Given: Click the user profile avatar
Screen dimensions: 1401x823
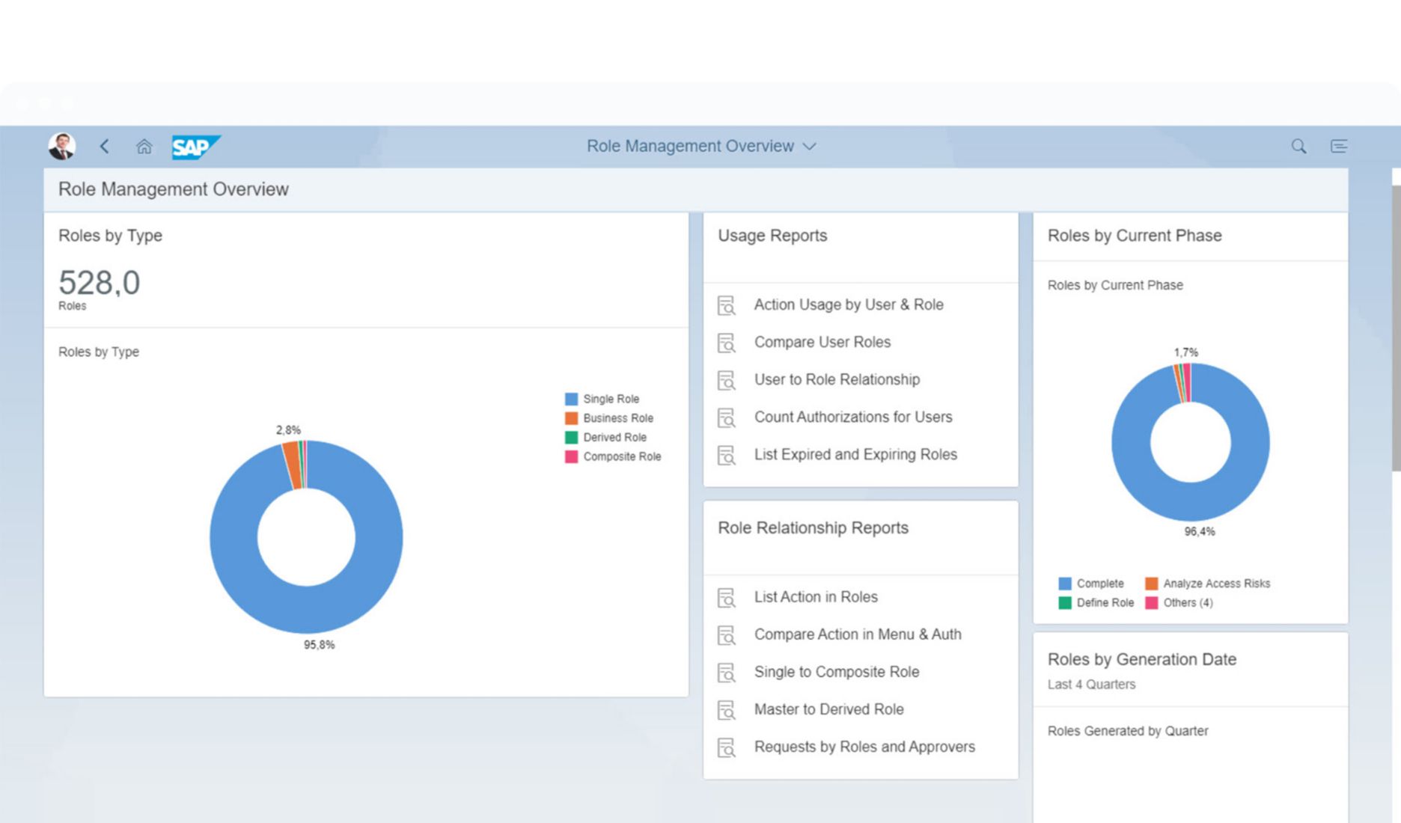Looking at the screenshot, I should 62,146.
